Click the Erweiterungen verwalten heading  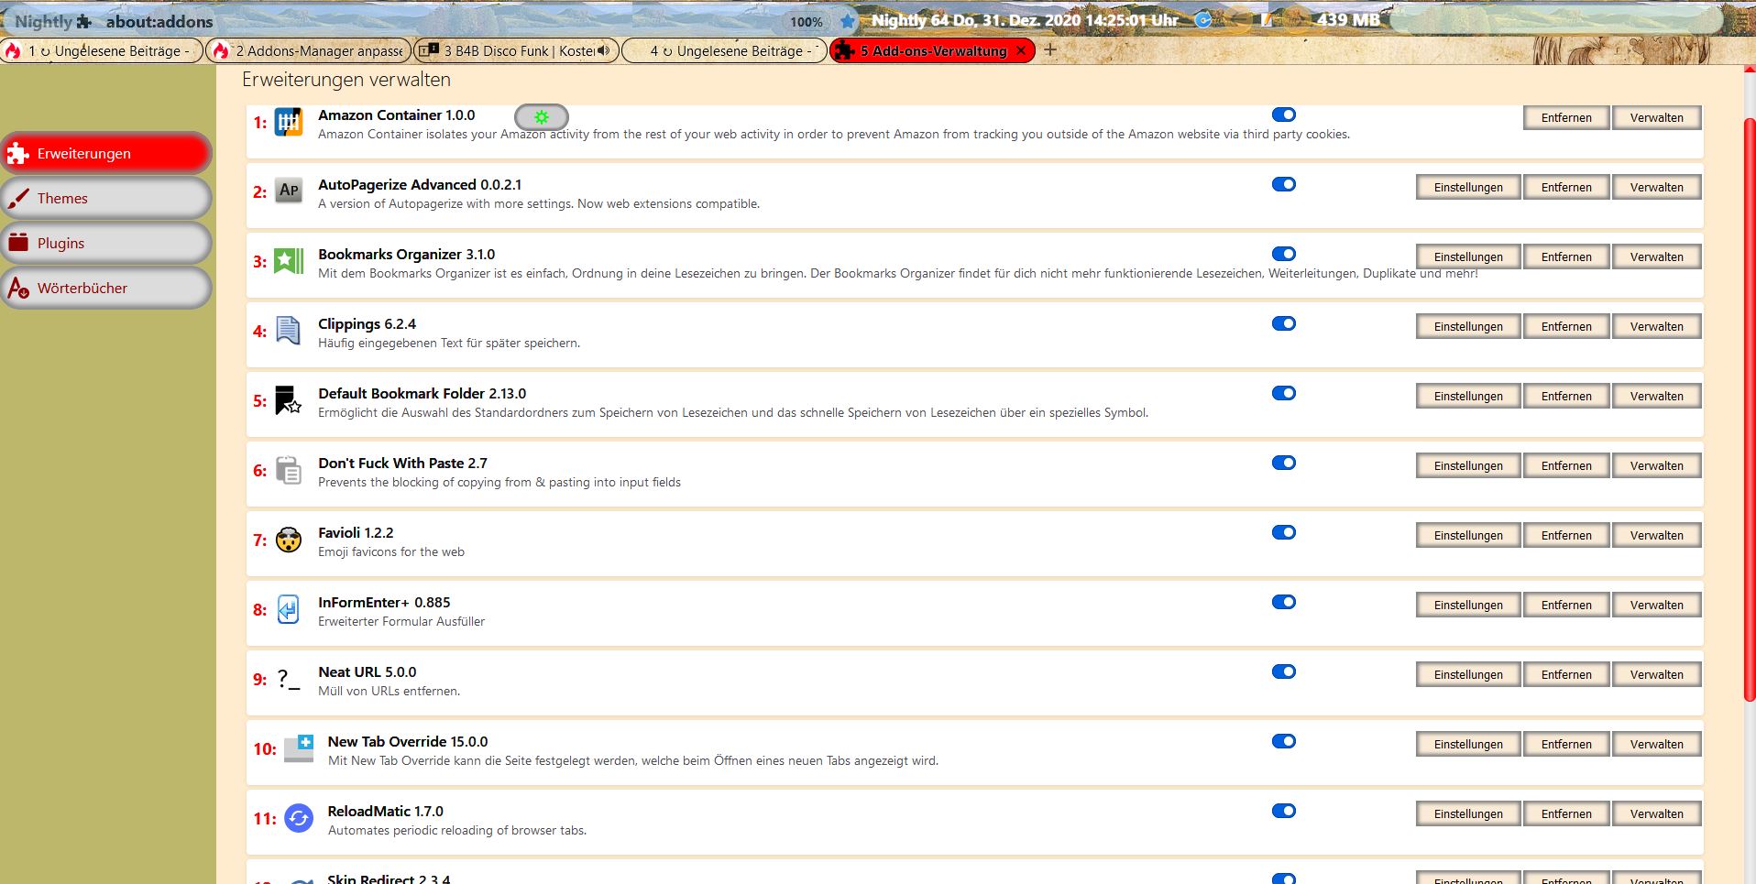(346, 80)
